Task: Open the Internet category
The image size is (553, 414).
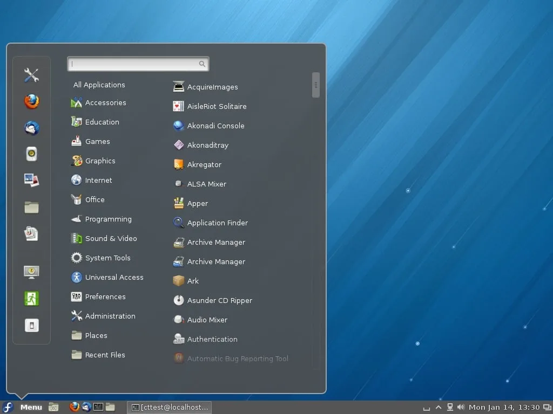Action: [91, 180]
